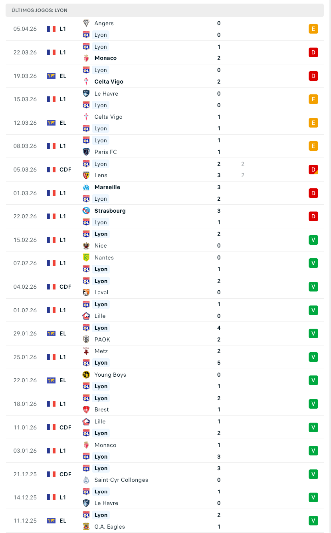
Task: Click the Europa League flag icon on 12.03.26
Action: [51, 123]
